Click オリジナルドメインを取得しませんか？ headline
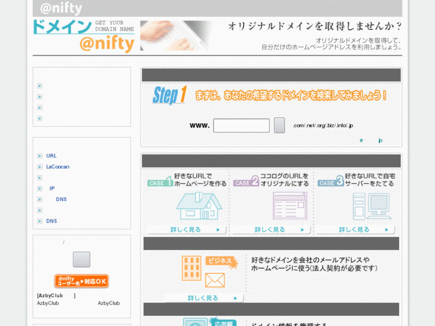The width and height of the screenshot is (435, 326). 315,26
